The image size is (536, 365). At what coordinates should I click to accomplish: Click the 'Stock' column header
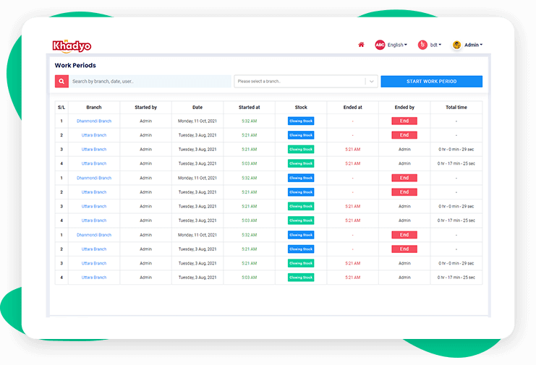click(x=301, y=107)
